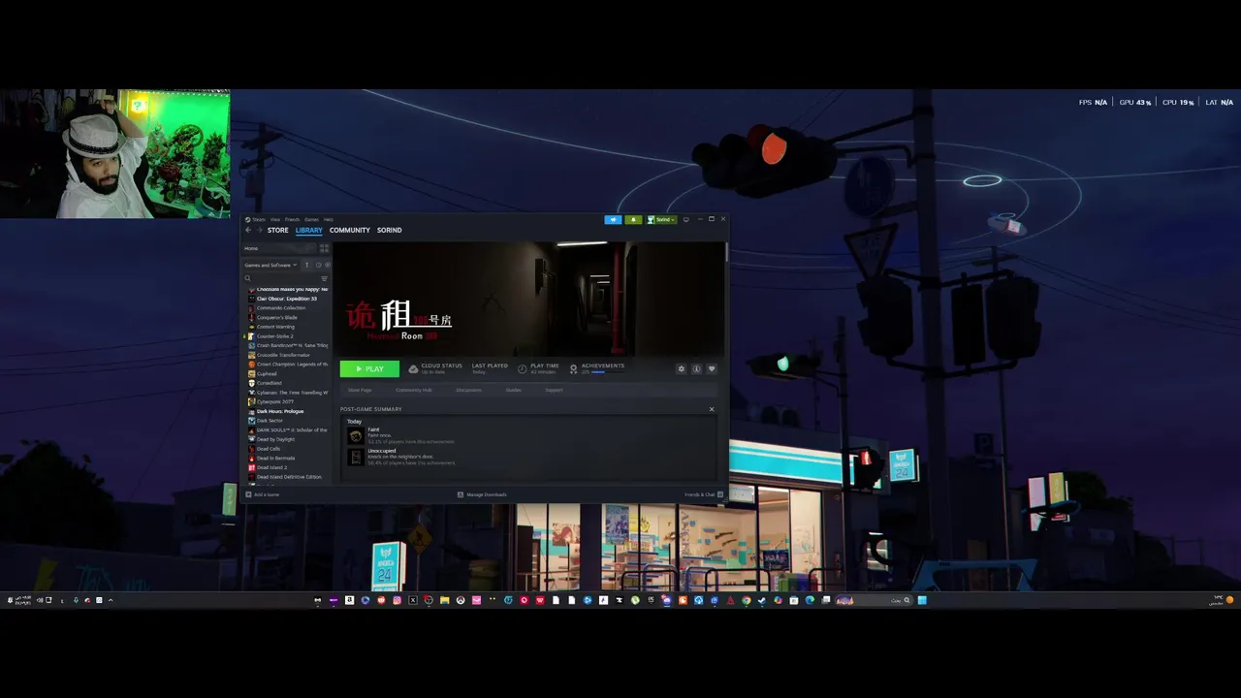Click the Cuphead game icon
Screen dimensions: 1241x698
point(252,373)
